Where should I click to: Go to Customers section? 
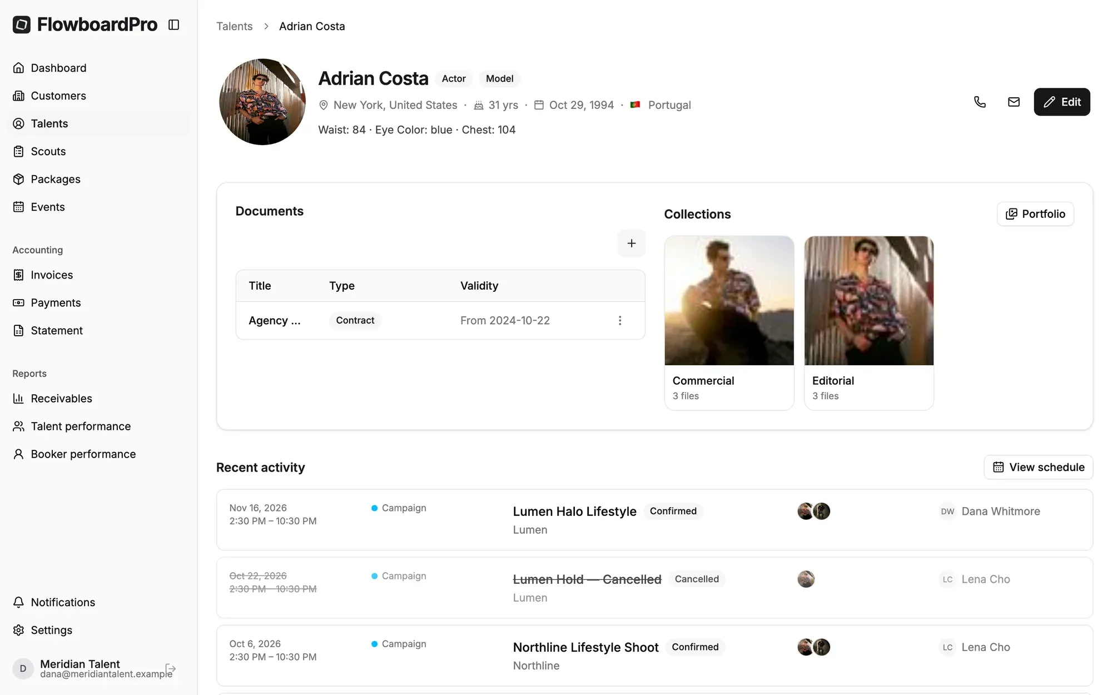click(x=99, y=96)
